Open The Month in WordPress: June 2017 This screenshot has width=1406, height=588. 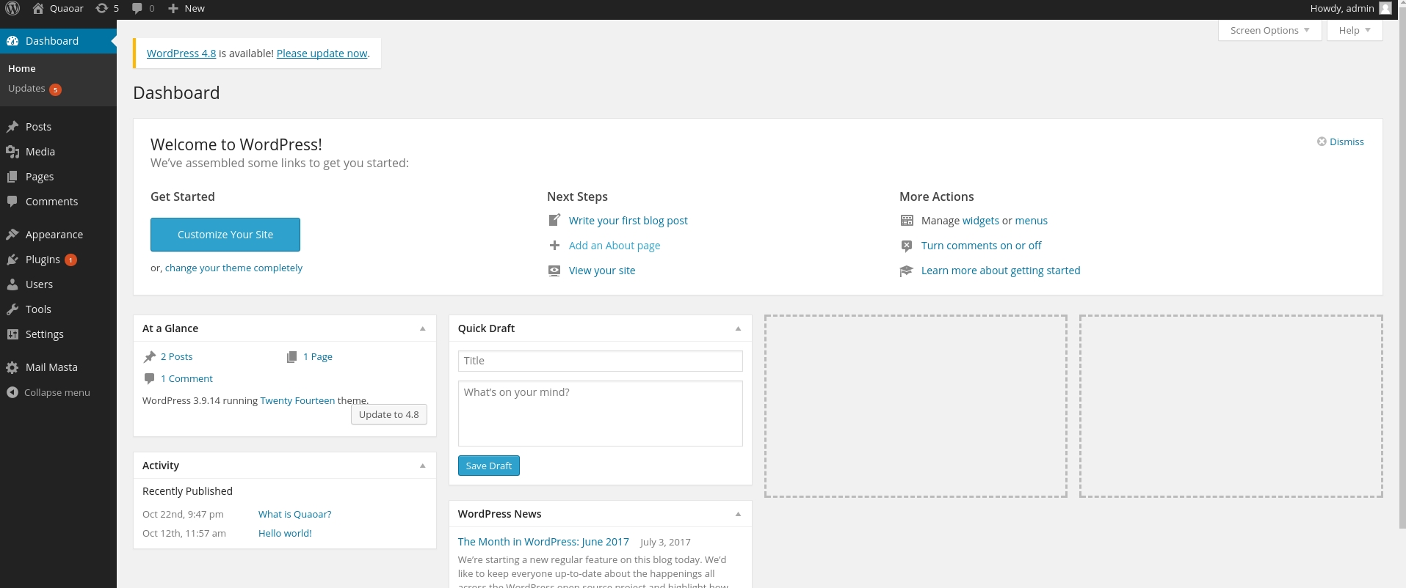(x=543, y=542)
